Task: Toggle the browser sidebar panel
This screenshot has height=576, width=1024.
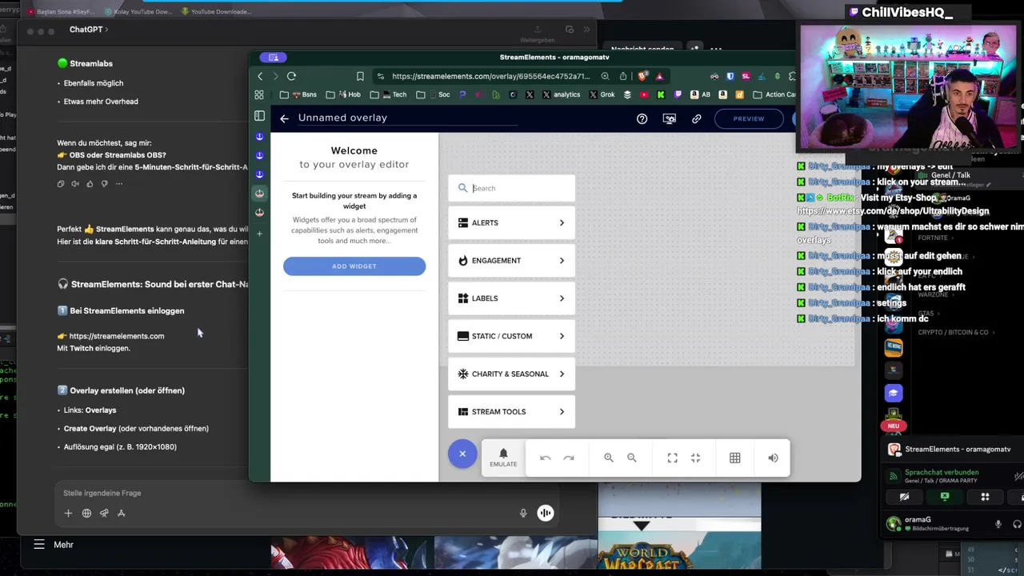Action: [259, 116]
